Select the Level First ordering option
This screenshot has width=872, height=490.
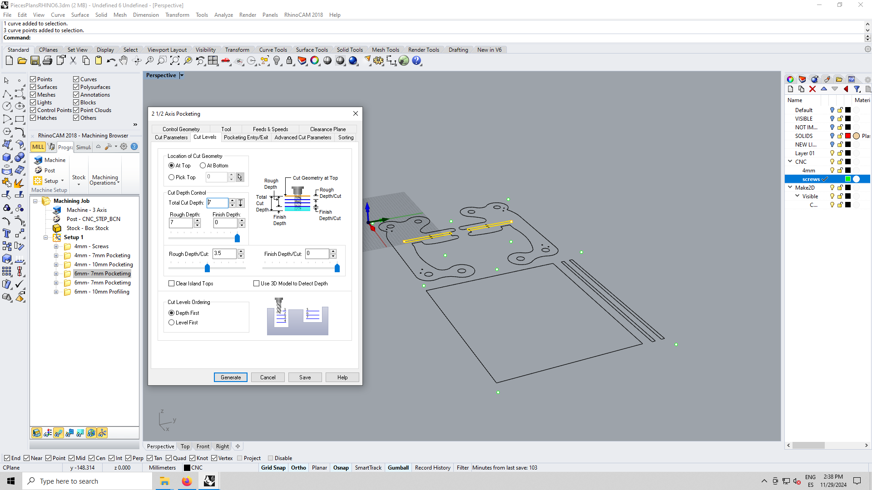(x=172, y=323)
